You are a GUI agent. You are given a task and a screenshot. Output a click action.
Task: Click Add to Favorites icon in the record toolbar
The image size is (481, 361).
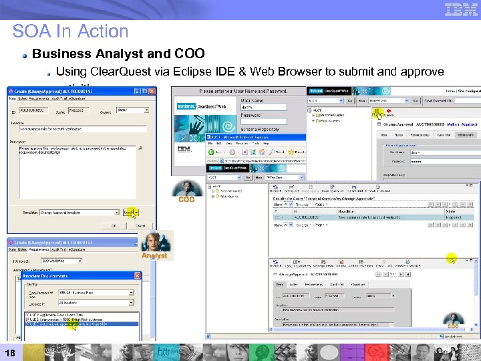361,263
